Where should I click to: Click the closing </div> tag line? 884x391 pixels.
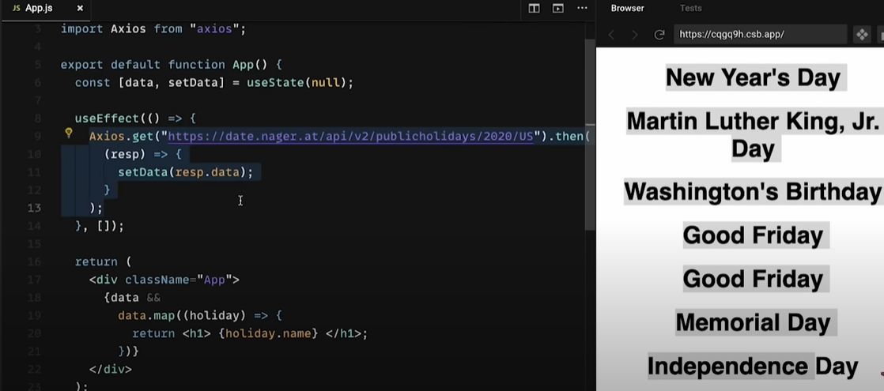[111, 370]
